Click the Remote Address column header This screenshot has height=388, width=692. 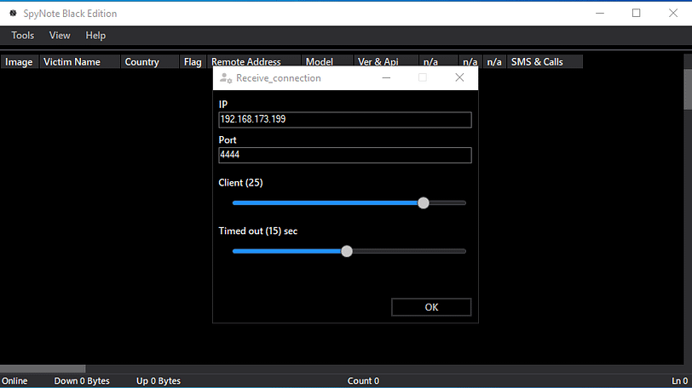tap(254, 61)
